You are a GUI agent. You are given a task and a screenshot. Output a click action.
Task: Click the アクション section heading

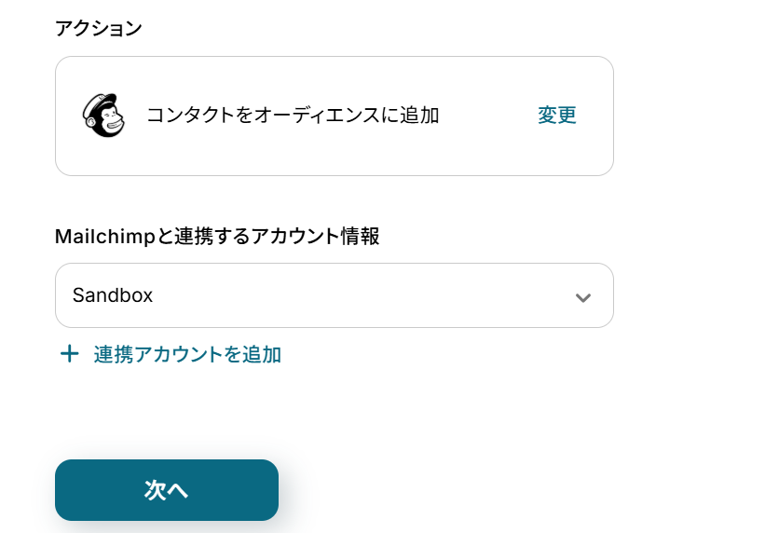(99, 28)
